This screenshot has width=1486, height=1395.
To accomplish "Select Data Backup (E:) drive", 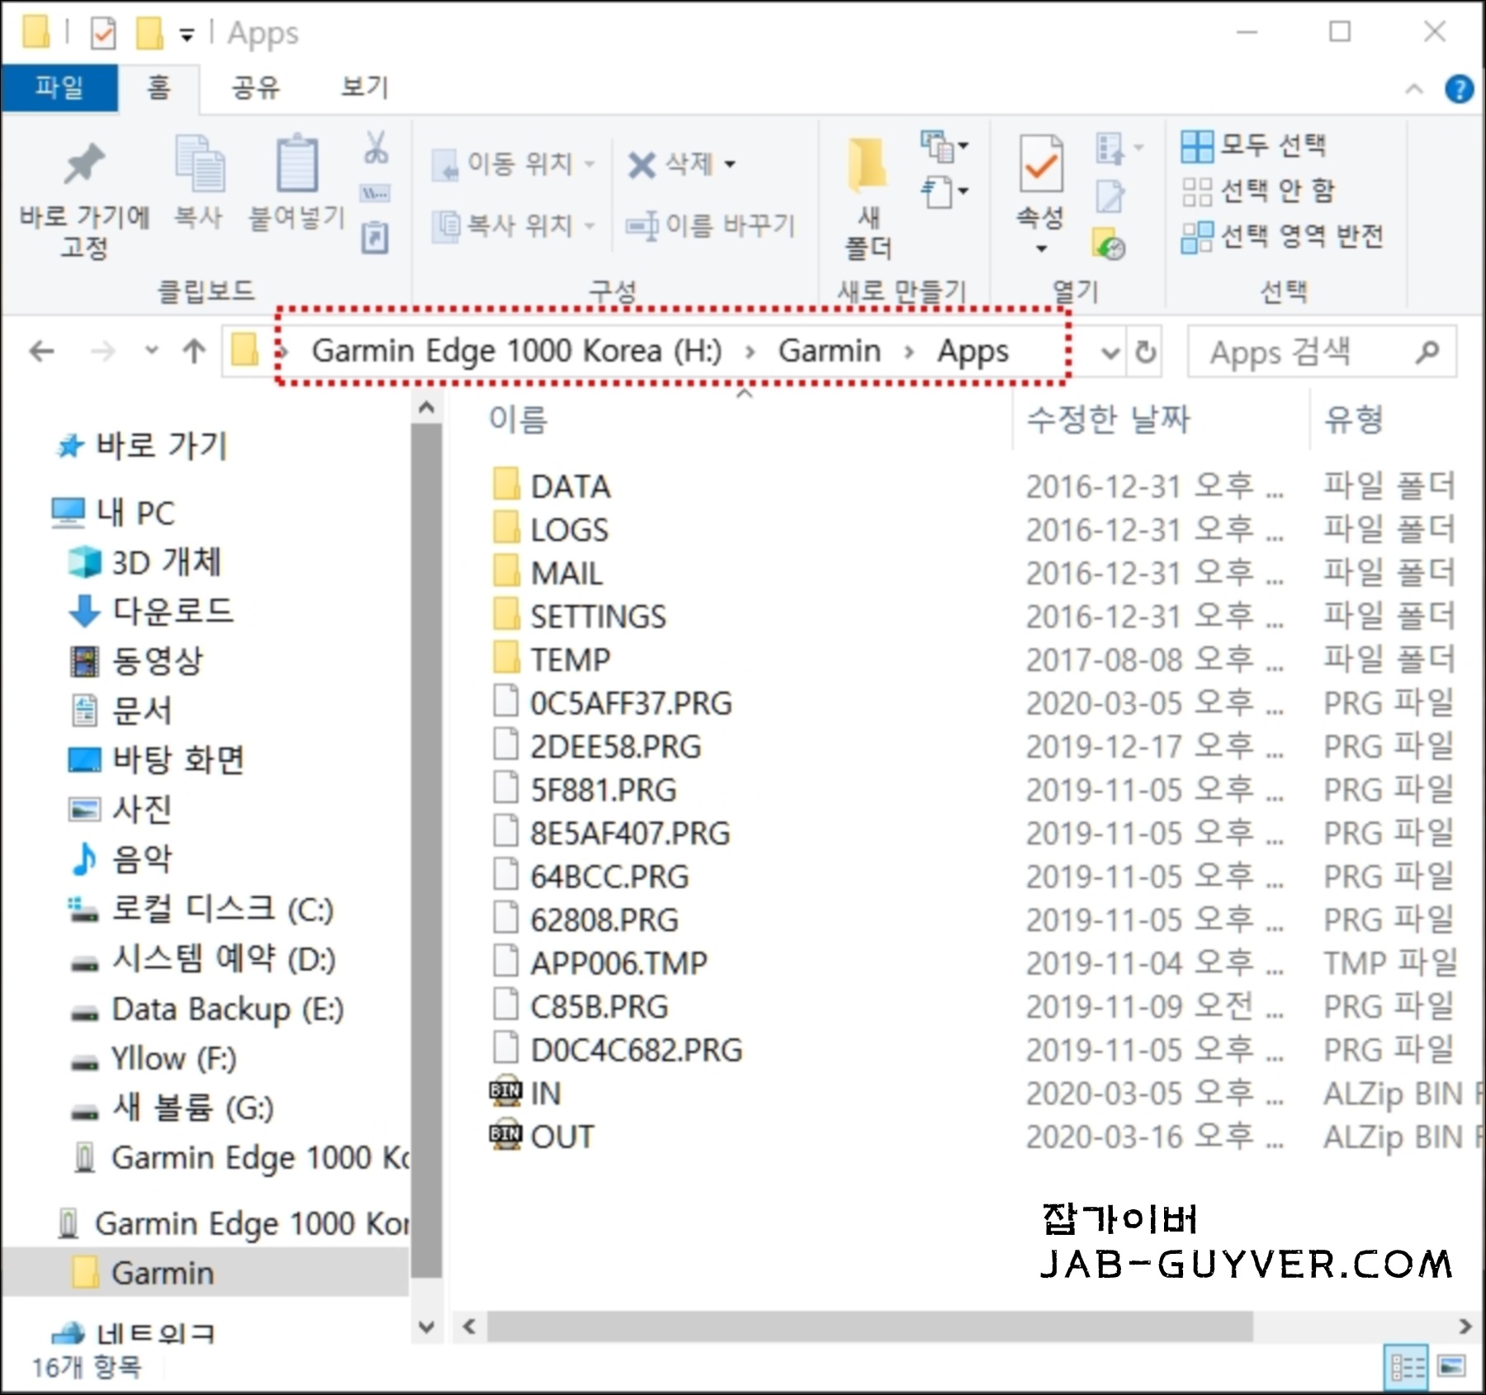I will click(x=206, y=1009).
